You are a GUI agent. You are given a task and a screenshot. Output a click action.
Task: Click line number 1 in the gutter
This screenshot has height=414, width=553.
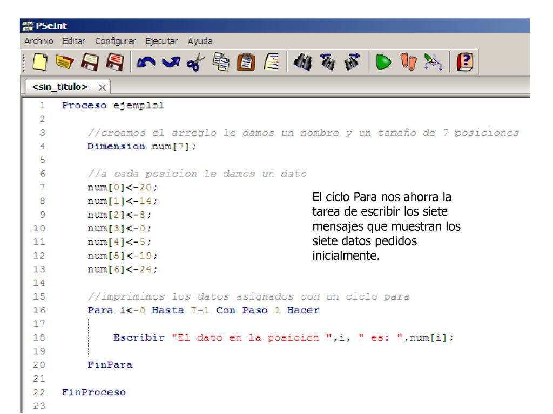click(42, 106)
